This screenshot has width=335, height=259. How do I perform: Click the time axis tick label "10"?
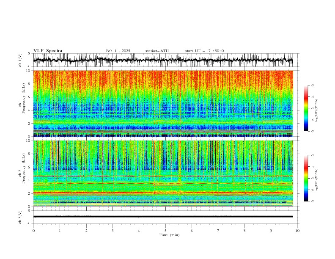tap(297, 231)
